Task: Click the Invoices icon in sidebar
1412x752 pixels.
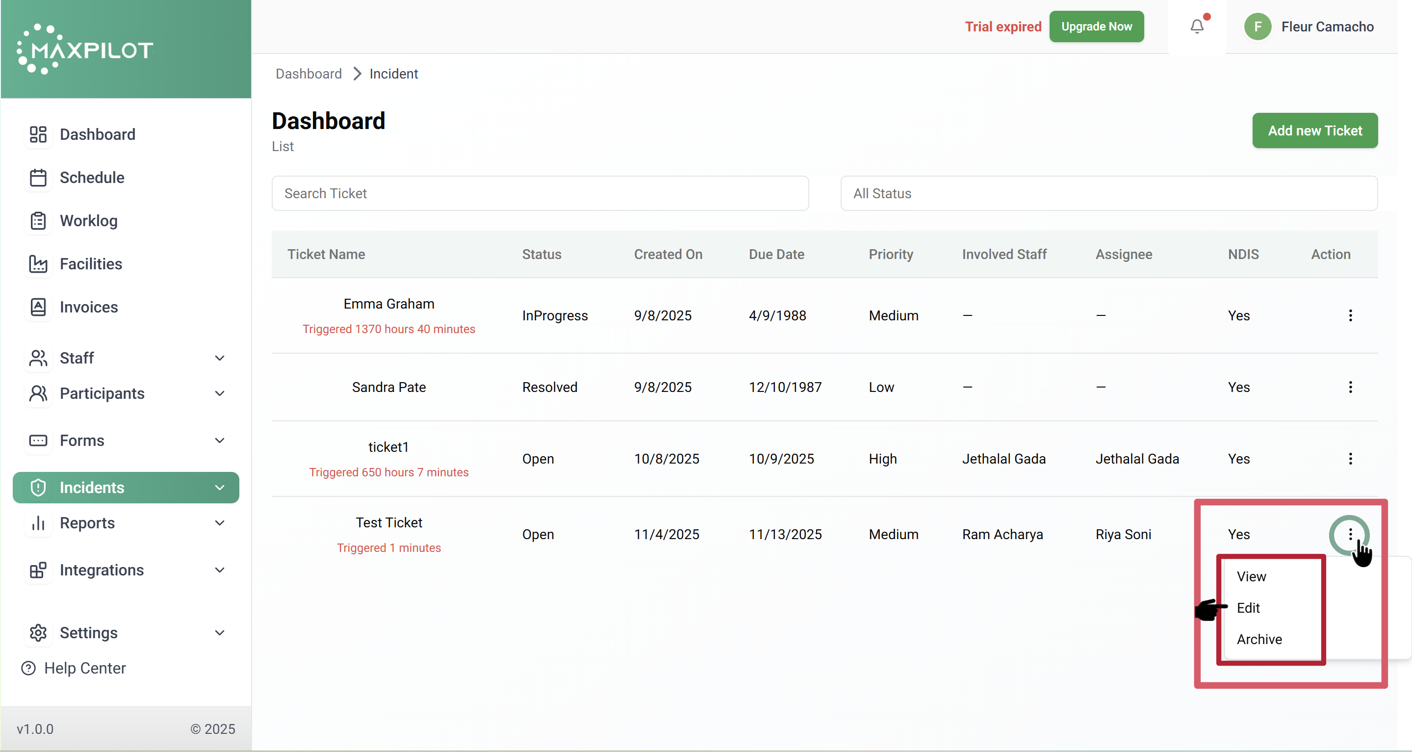Action: coord(38,307)
